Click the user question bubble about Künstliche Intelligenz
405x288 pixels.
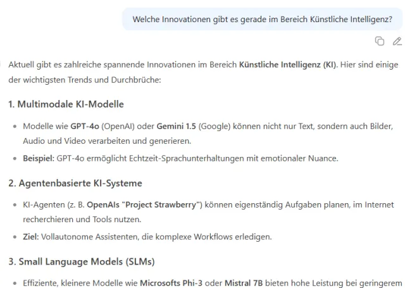(x=262, y=20)
